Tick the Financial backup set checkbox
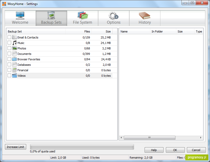The height and width of the screenshot is (162, 210). tap(9, 70)
